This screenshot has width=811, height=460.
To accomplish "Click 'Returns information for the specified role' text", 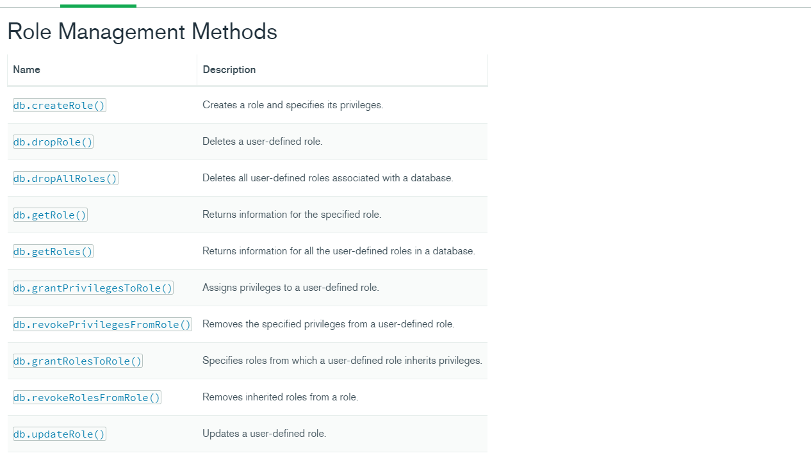I will 292,215.
